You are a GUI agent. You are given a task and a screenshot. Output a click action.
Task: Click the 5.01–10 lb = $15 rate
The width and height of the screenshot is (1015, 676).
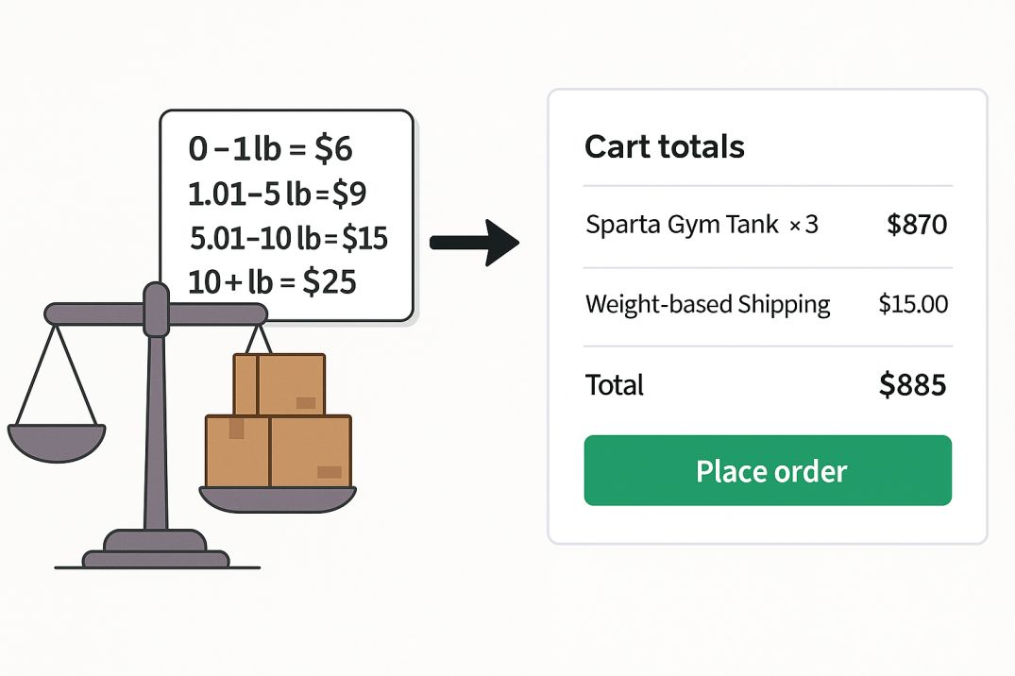coord(289,238)
